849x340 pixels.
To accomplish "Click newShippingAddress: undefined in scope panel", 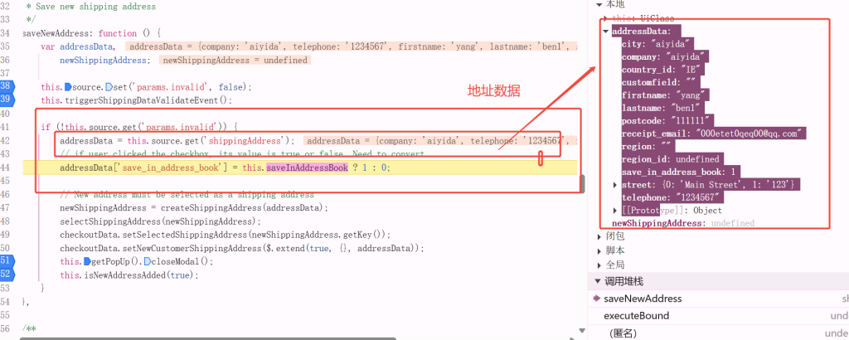I will (683, 223).
